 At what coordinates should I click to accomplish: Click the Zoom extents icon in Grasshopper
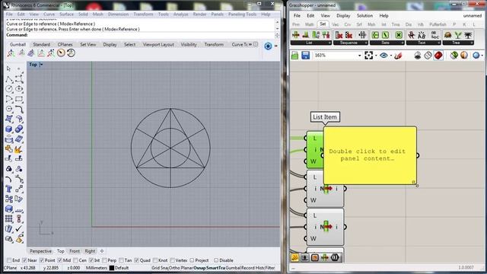[x=368, y=56]
